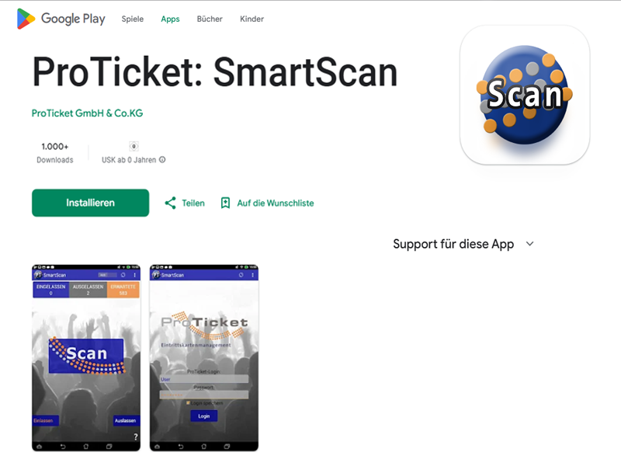Open ProTicket GmbH & Co.KG developer page

coord(87,113)
